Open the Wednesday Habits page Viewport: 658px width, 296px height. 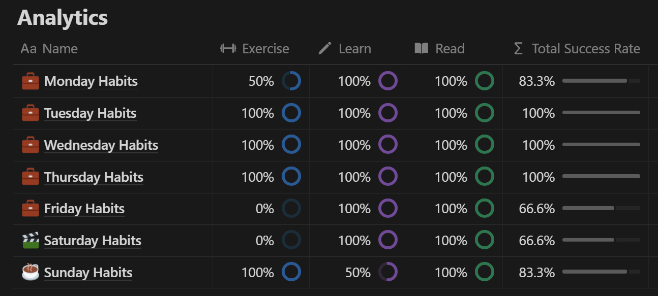(x=101, y=145)
